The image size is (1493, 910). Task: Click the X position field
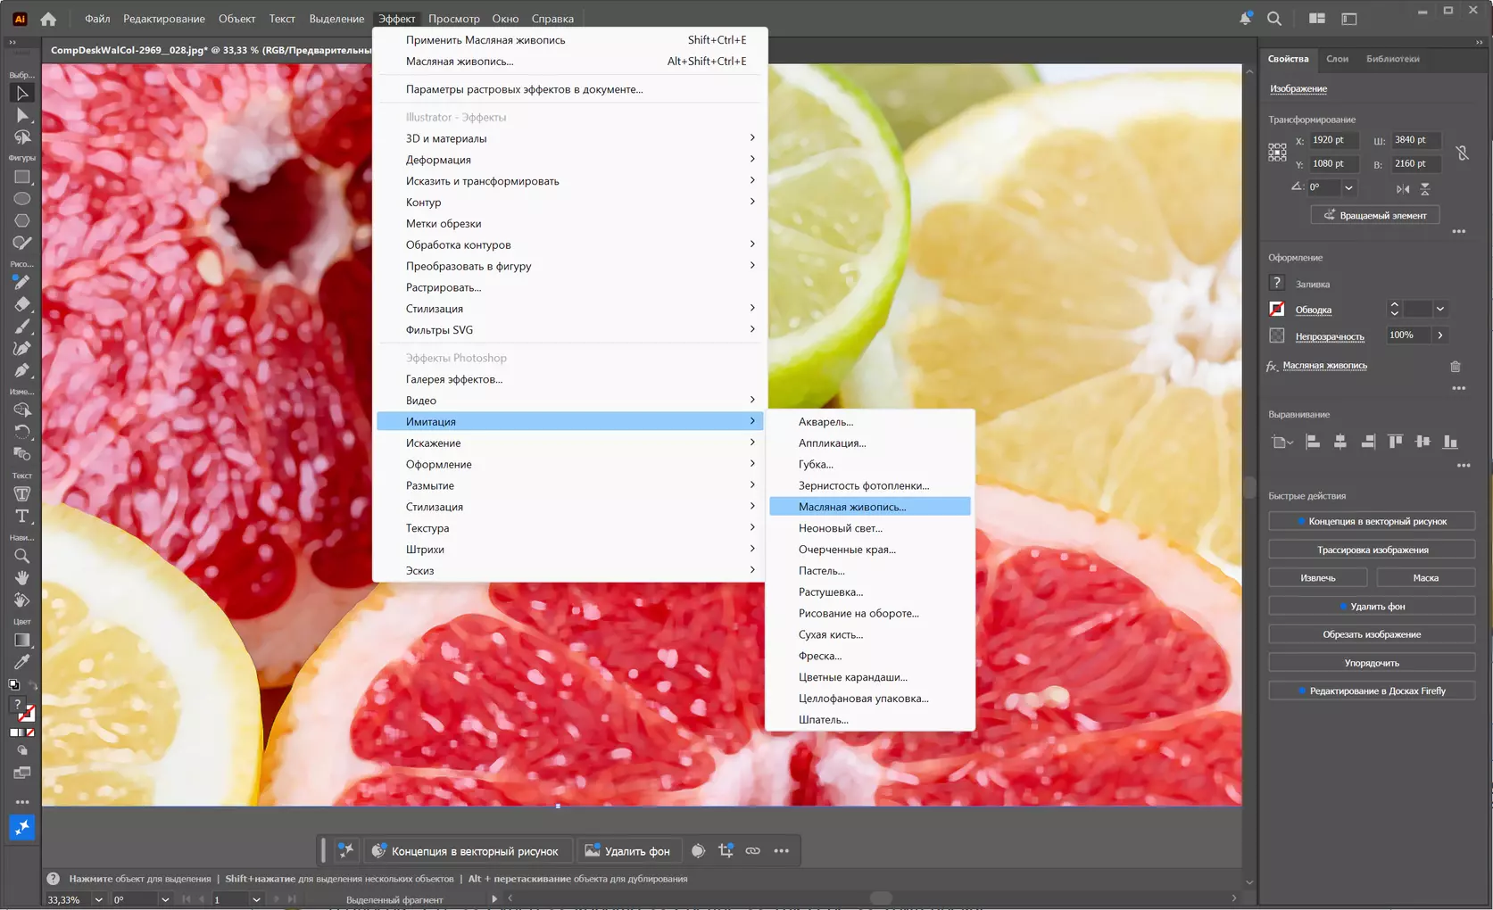click(1334, 140)
